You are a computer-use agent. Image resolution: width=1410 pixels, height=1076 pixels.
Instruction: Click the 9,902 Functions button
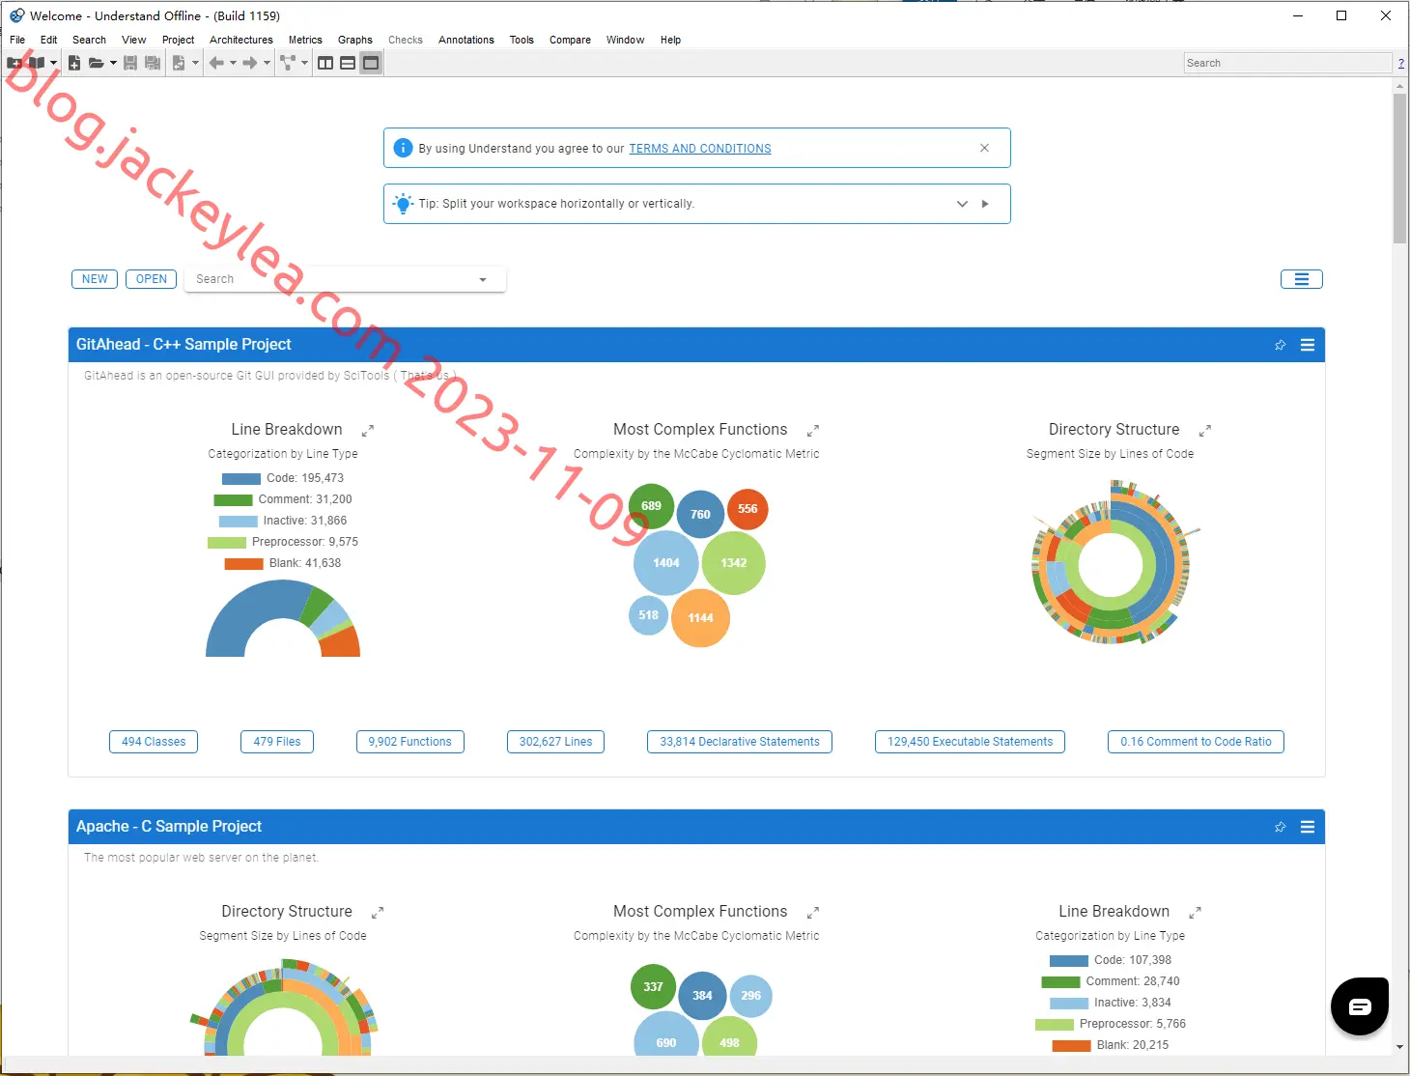tap(409, 742)
